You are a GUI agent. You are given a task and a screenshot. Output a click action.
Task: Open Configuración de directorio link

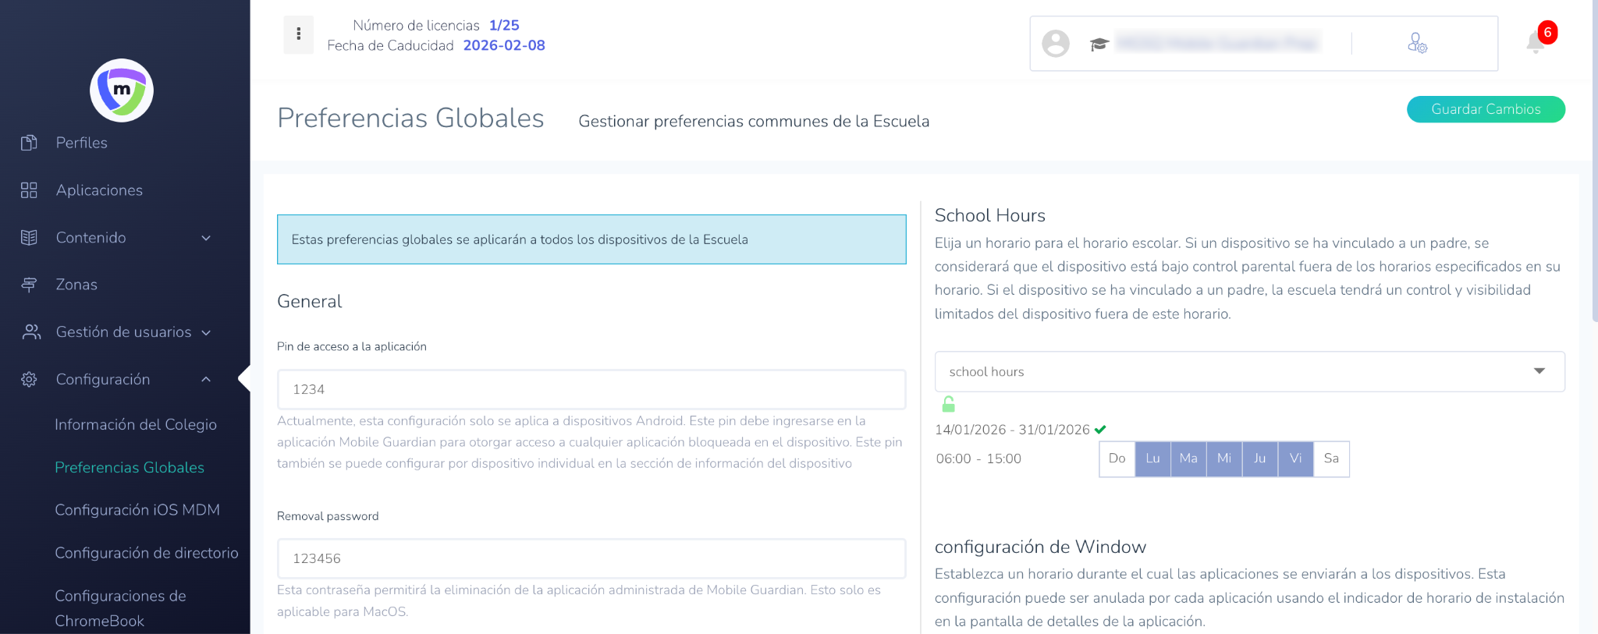coord(147,553)
